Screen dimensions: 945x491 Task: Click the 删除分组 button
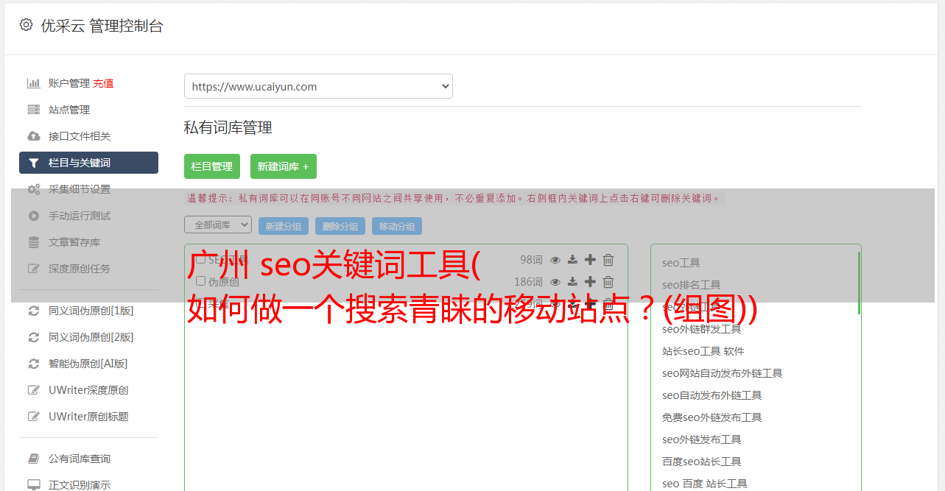(x=340, y=226)
